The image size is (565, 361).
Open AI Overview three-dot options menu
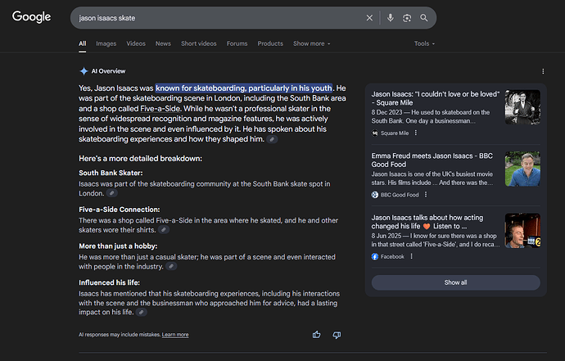click(543, 71)
